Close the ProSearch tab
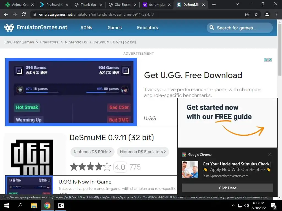This screenshot has width=282, height=211. (x=67, y=5)
